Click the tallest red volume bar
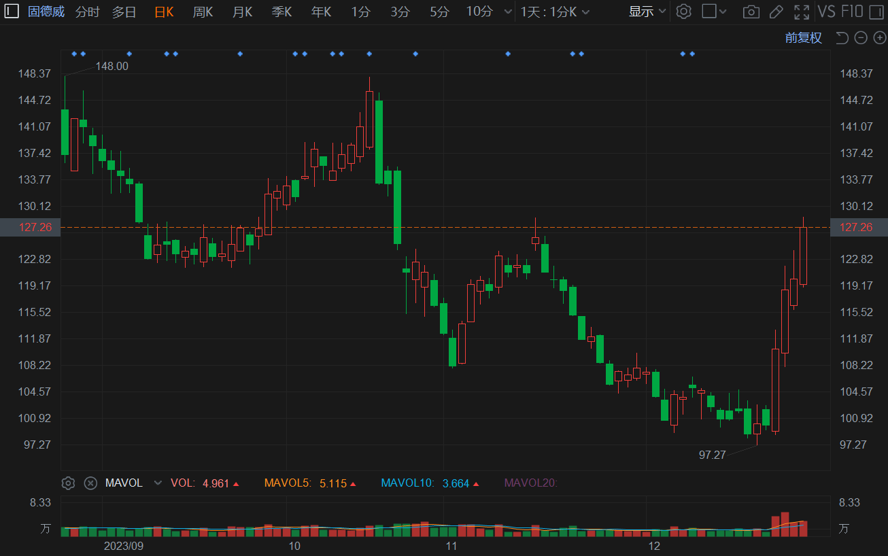Image resolution: width=888 pixels, height=556 pixels. (785, 525)
